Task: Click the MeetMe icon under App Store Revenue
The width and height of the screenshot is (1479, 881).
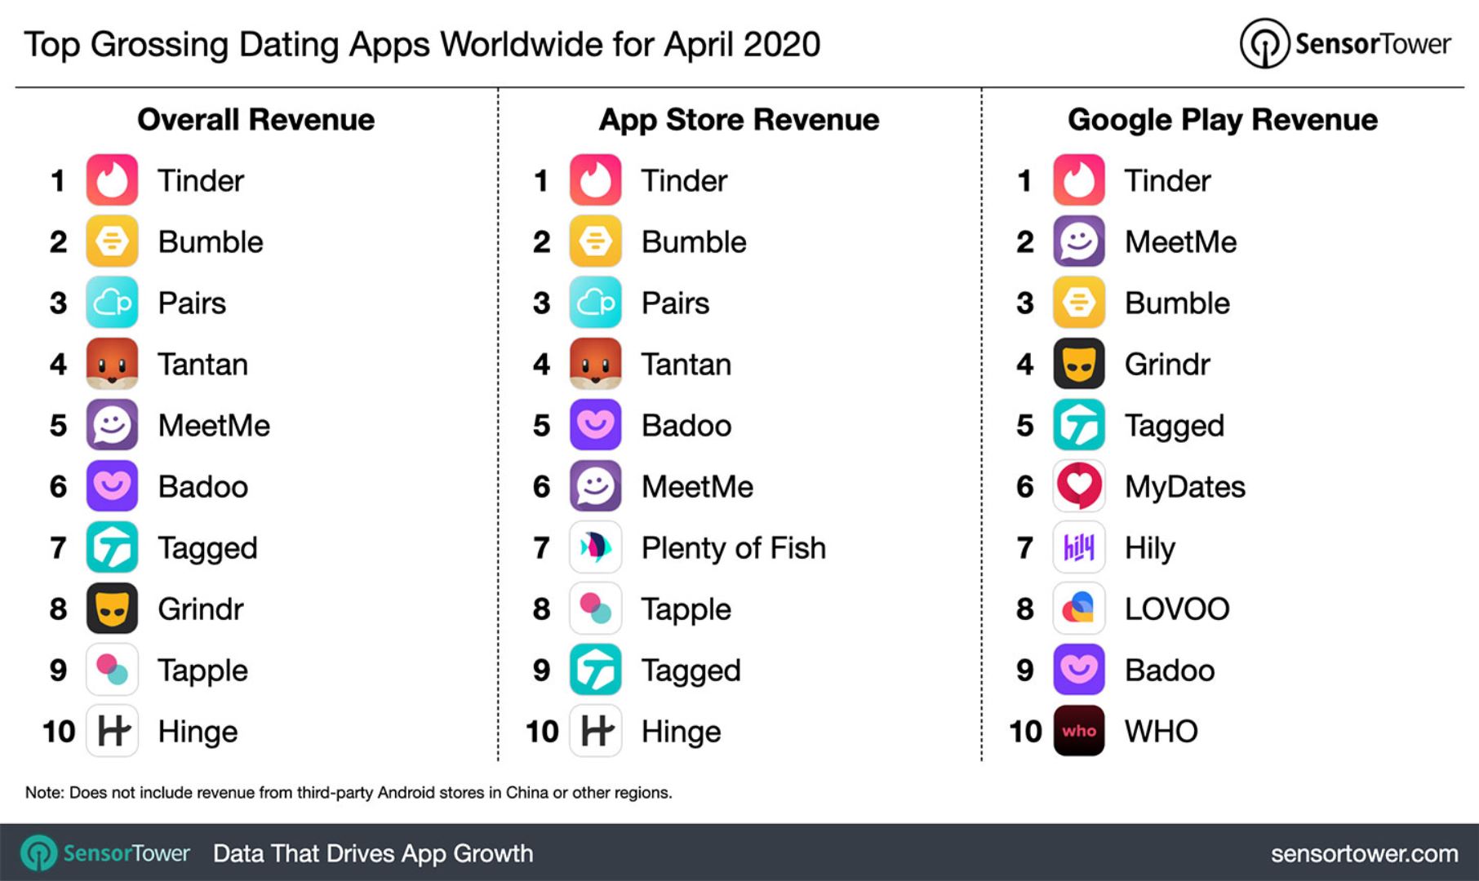Action: (595, 486)
